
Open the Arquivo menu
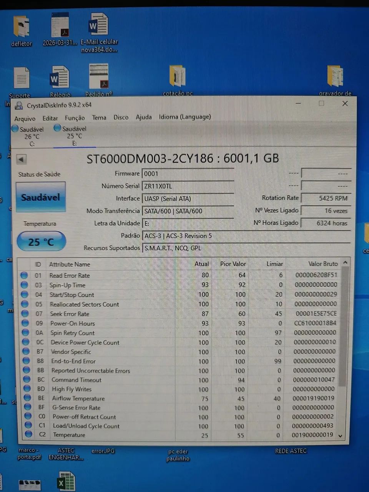(25, 118)
